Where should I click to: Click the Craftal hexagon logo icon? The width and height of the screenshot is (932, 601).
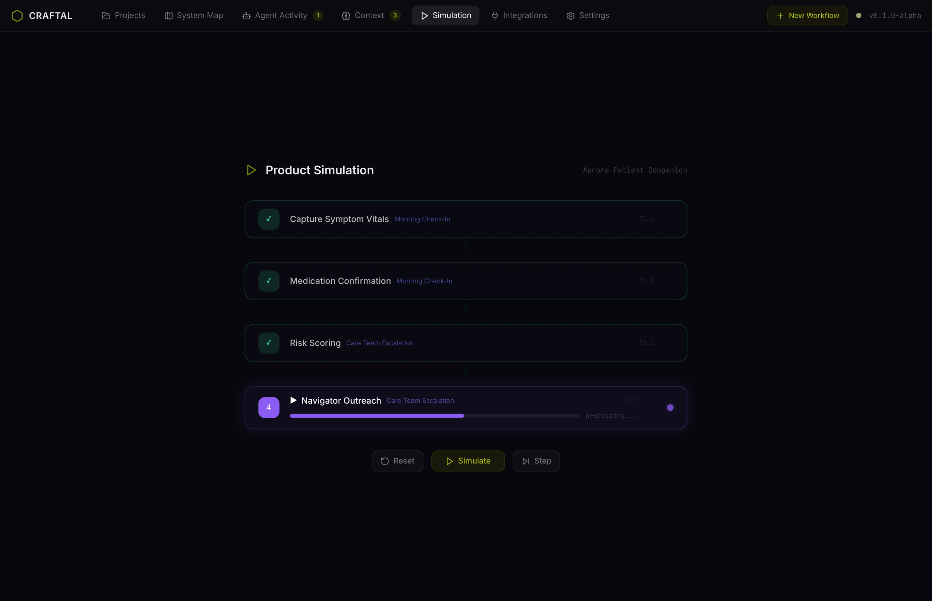click(17, 16)
